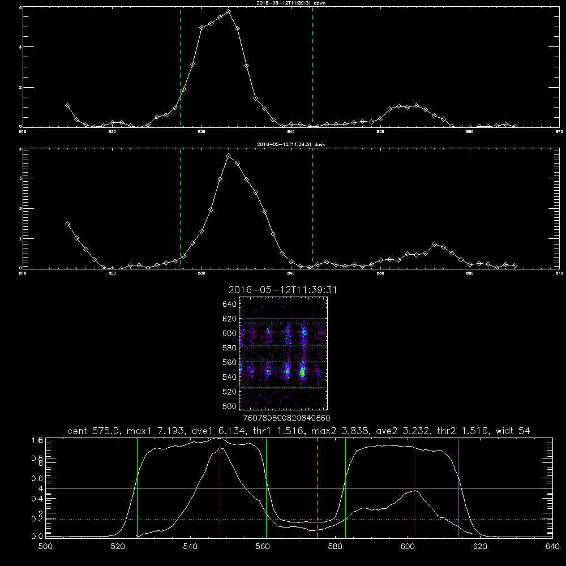Click the left green dashed line in dusk plot
The image size is (566, 566).
[180, 208]
